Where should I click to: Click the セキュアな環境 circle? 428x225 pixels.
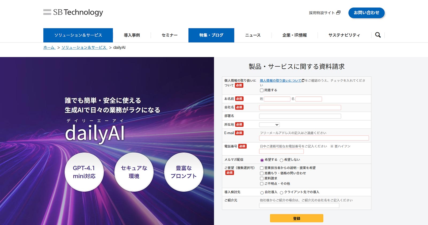click(x=134, y=172)
